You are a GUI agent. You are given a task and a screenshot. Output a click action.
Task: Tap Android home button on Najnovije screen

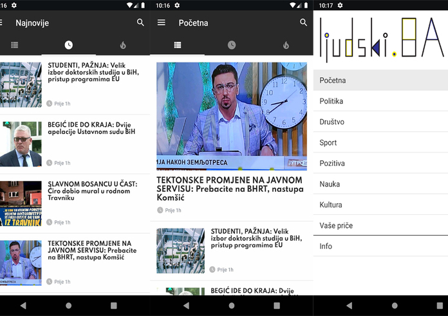(x=69, y=306)
